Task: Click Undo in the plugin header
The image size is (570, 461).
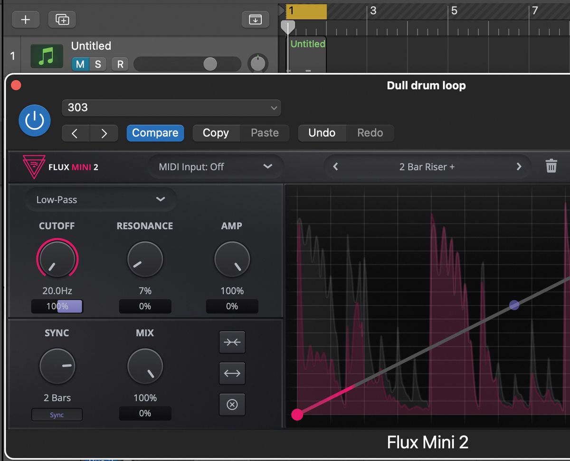Action: pyautogui.click(x=322, y=133)
